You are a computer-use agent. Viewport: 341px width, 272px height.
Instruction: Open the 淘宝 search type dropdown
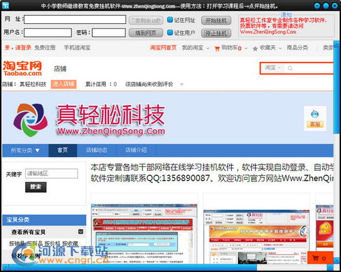click(x=273, y=67)
